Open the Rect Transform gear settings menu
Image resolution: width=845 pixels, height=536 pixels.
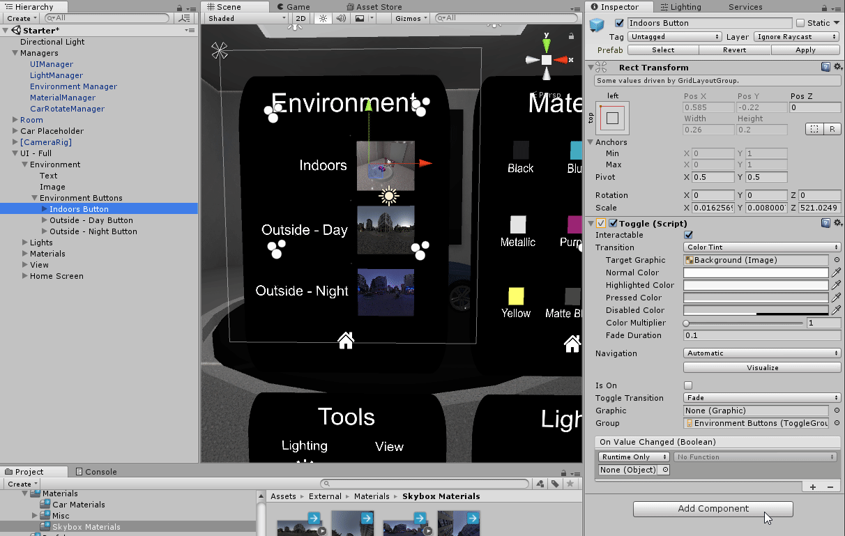837,67
